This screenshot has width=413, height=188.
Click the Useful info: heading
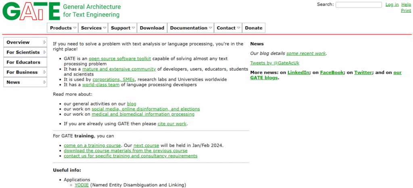coord(67,170)
